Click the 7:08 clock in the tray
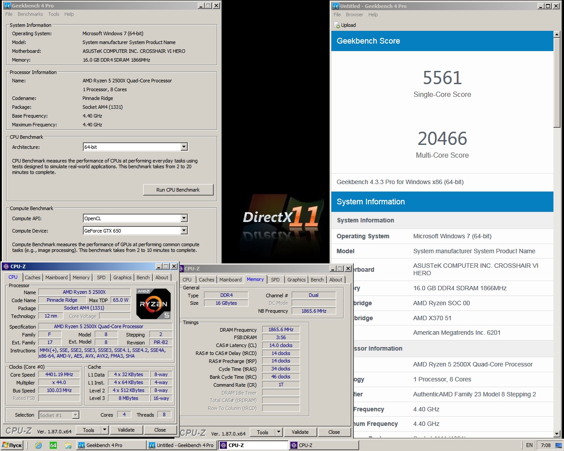The width and height of the screenshot is (564, 451). [x=545, y=445]
